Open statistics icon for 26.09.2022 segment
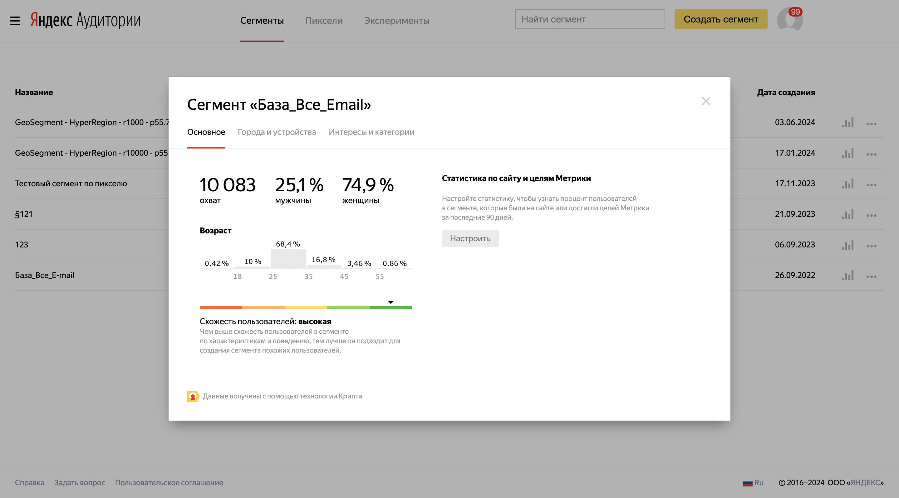The width and height of the screenshot is (899, 498). [848, 275]
